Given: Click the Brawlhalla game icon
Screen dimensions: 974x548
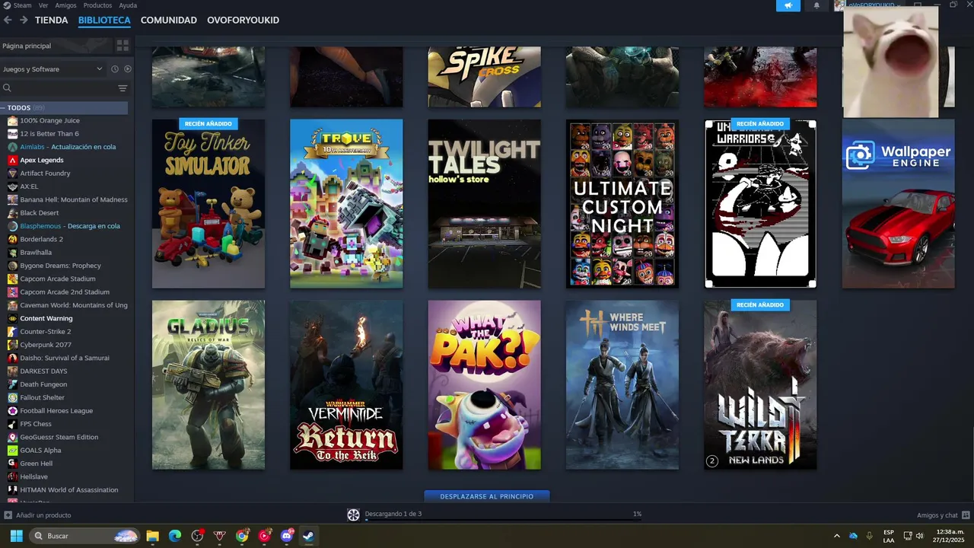Looking at the screenshot, I should pos(12,253).
